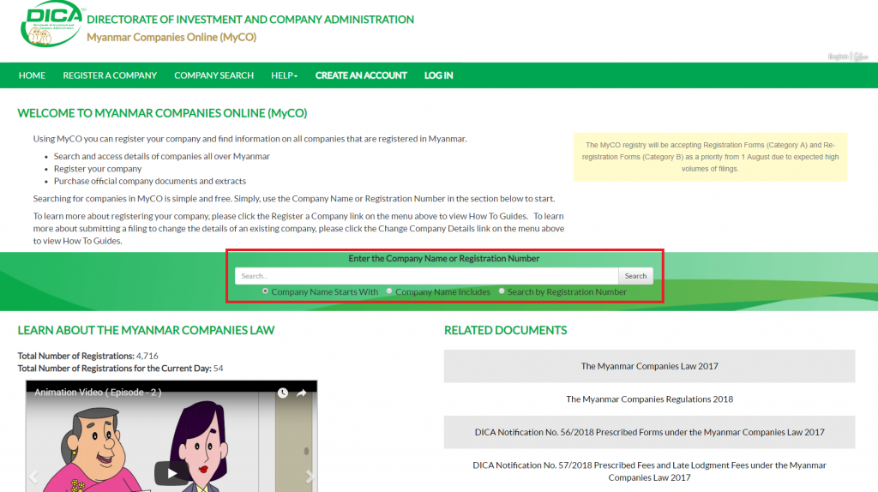Open The Myanmar Companies Law 2017
The width and height of the screenshot is (878, 492).
650,366
